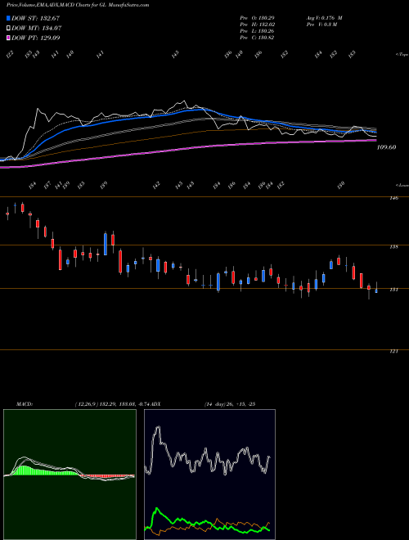Select the 'DOW PT: 129.09' legend text
409x540 pixels.
36,38
